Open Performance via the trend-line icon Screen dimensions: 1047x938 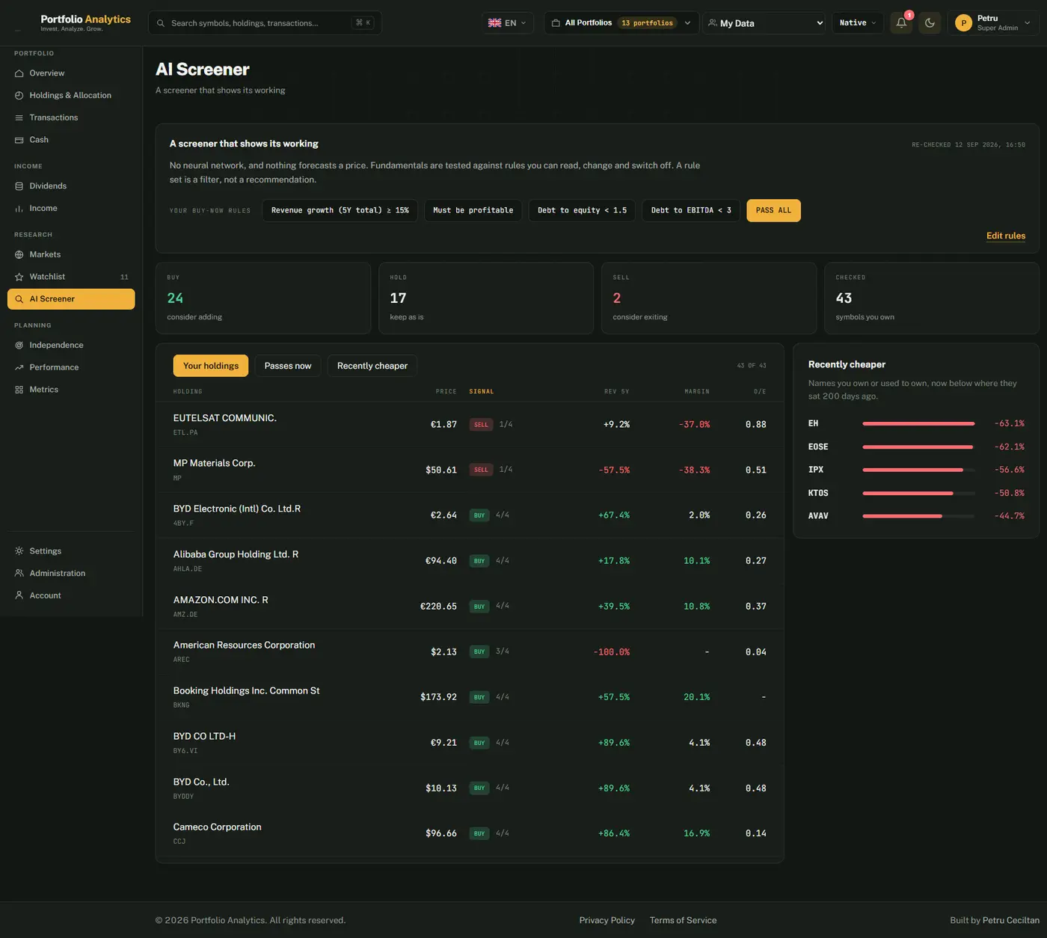(19, 368)
